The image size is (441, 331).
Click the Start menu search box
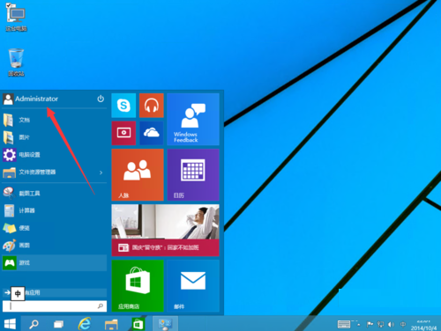[x=55, y=306]
